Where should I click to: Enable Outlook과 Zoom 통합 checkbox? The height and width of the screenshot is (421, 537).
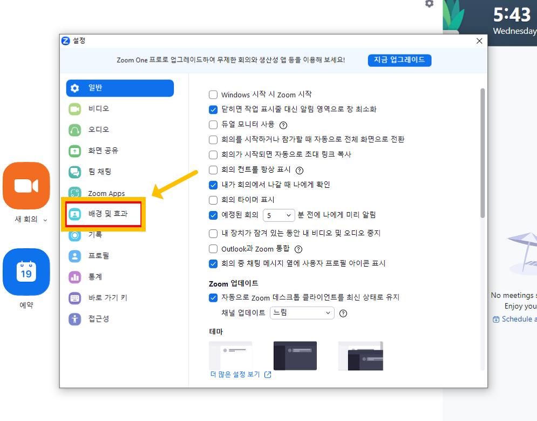coord(213,249)
